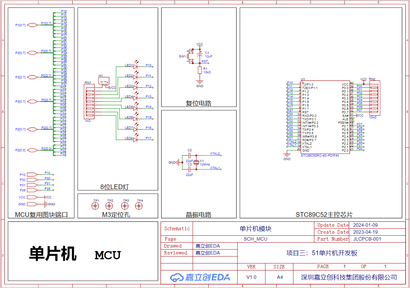Click the '晶振电路' block title

pyautogui.click(x=199, y=215)
